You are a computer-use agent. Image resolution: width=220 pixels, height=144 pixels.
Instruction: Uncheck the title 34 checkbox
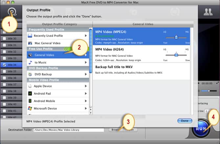4,65
